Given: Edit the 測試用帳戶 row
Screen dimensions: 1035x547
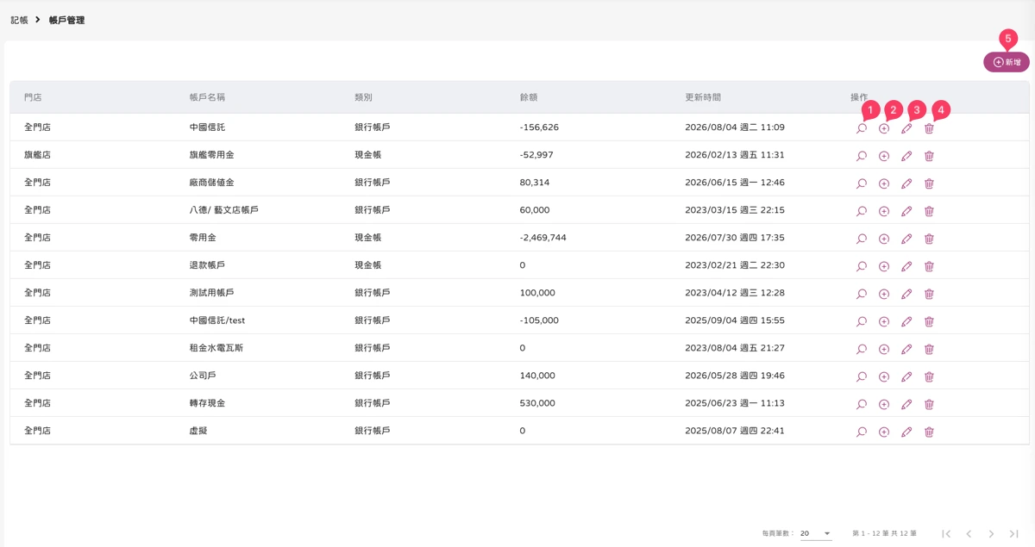Looking at the screenshot, I should 906,294.
